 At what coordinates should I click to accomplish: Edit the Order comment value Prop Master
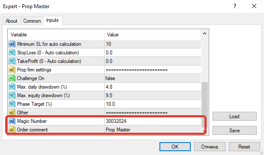point(153,130)
